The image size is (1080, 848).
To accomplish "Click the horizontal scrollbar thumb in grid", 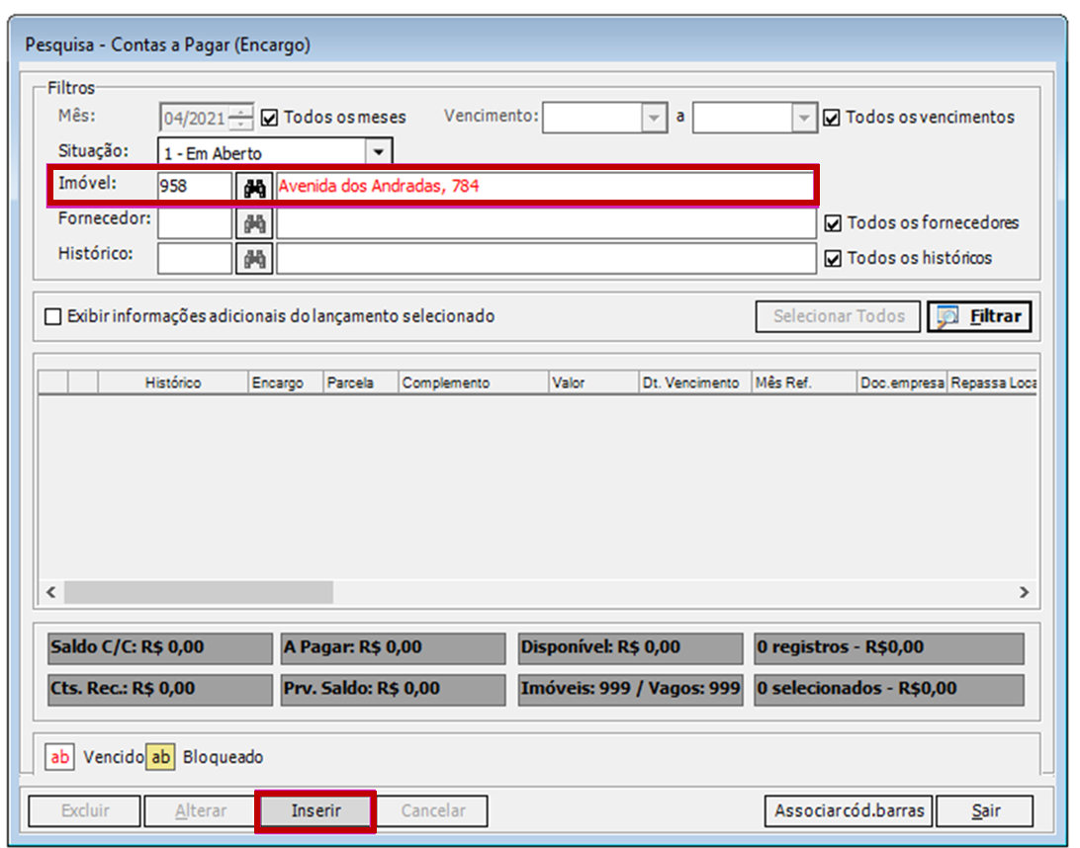I will 199,592.
